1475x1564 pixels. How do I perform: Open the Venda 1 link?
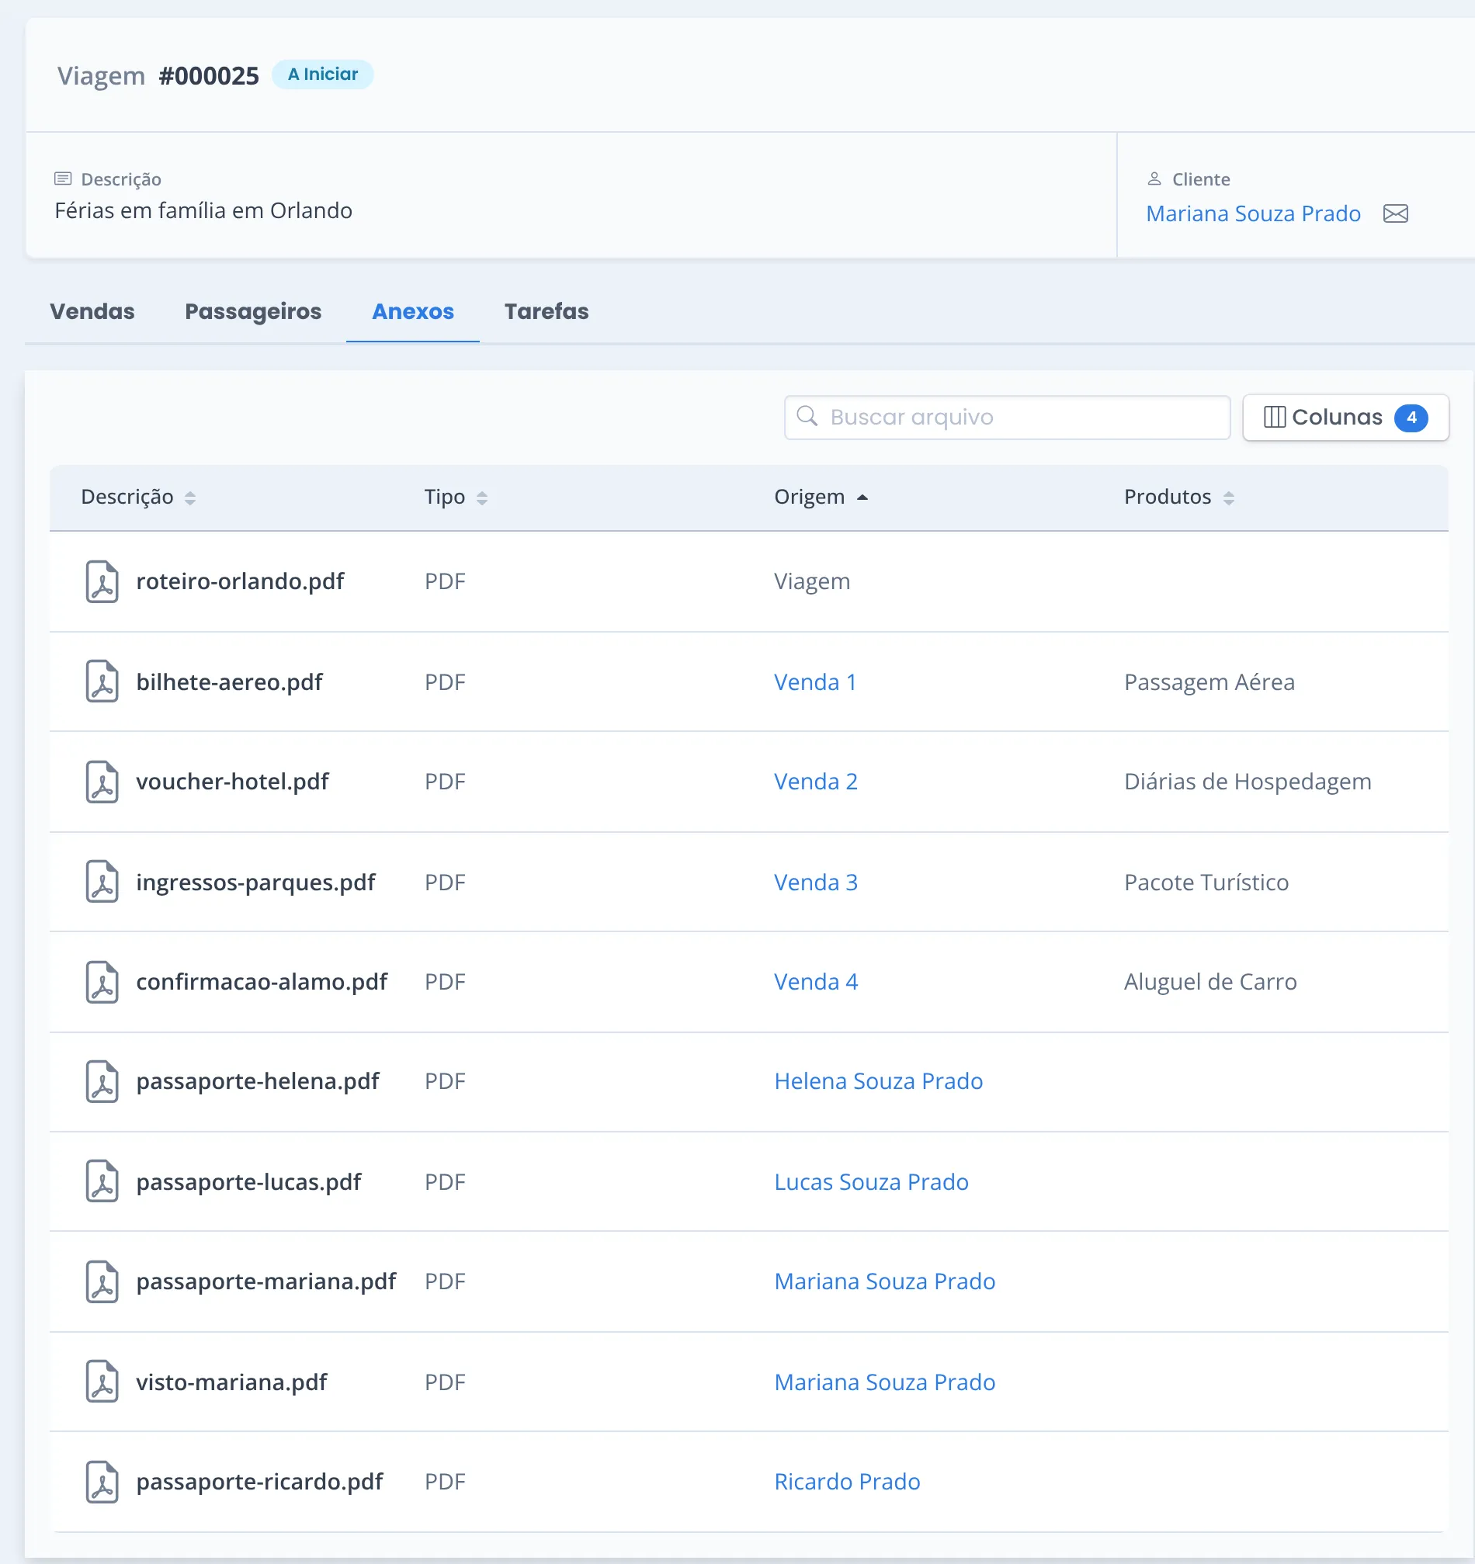(815, 682)
